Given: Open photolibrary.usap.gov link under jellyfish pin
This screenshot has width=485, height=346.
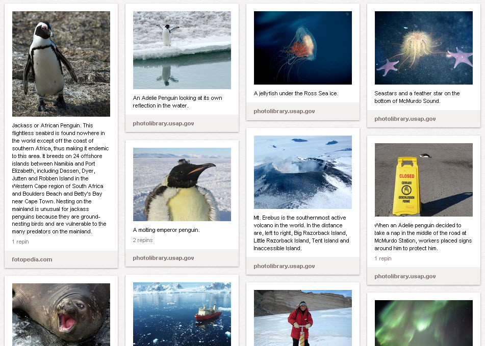Looking at the screenshot, I should point(284,111).
